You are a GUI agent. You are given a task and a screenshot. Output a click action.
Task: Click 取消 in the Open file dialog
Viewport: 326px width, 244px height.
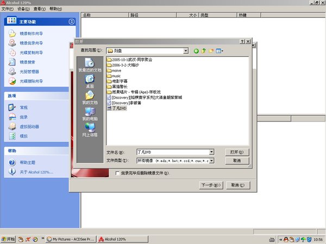tap(237, 160)
